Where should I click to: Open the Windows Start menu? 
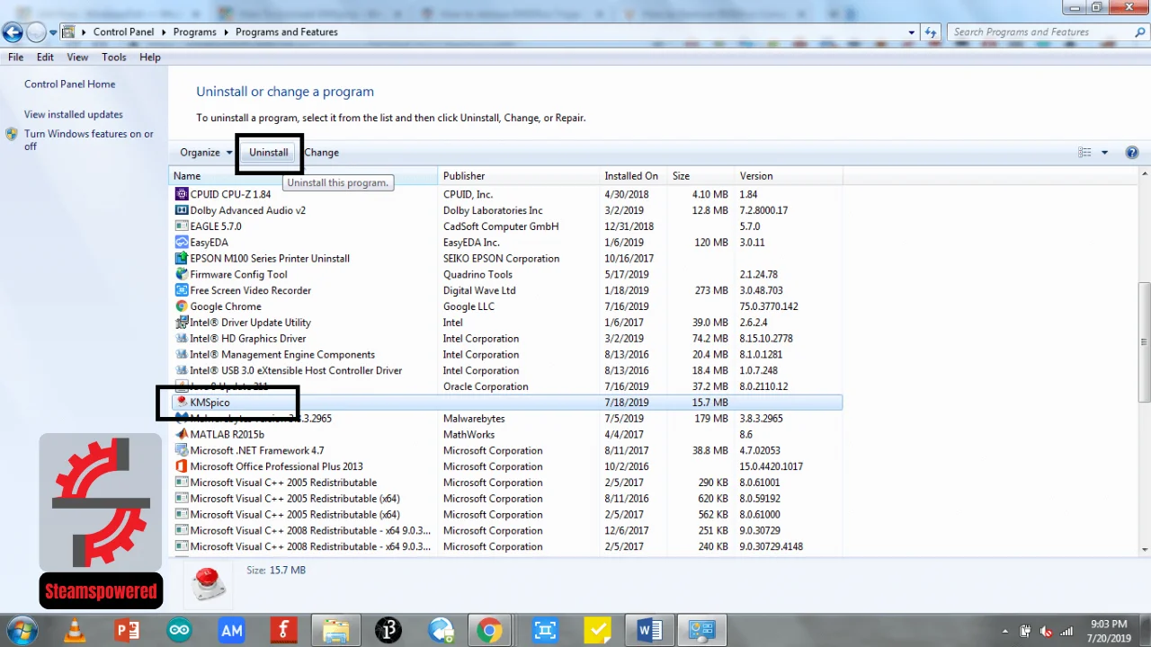point(22,630)
